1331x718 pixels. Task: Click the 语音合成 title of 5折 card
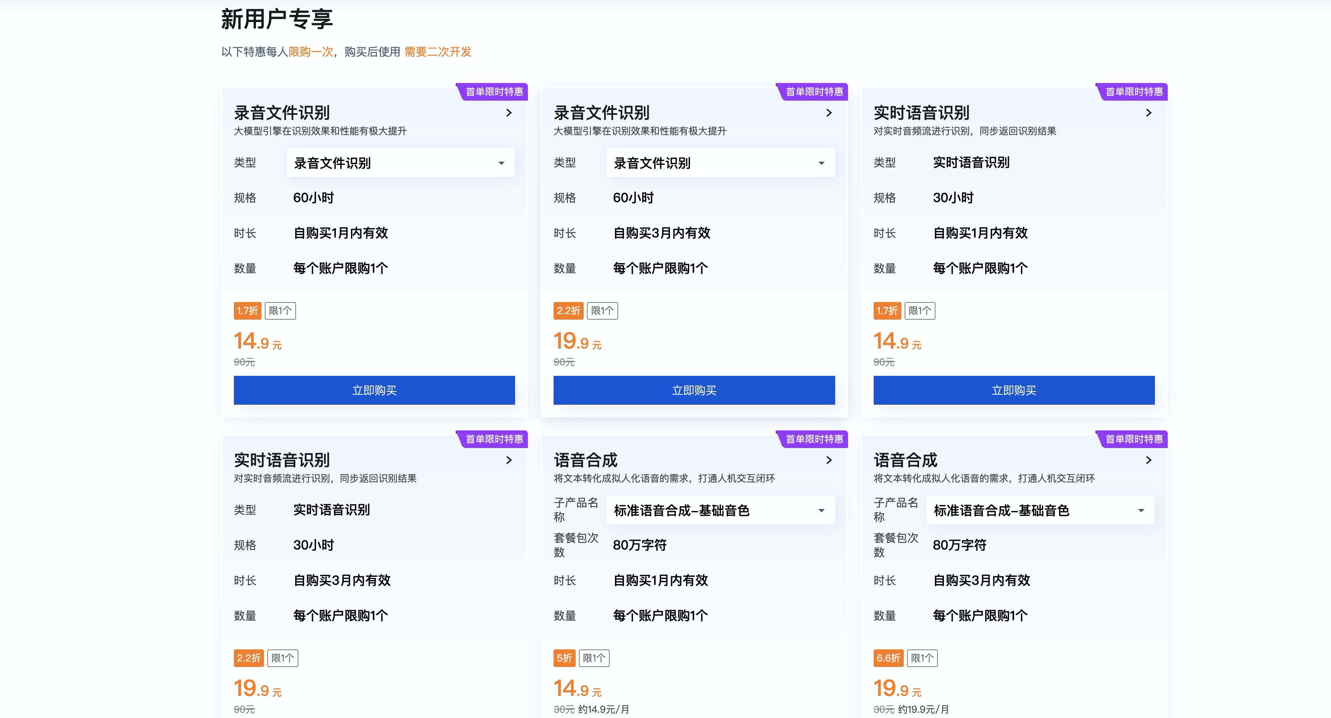tap(585, 460)
